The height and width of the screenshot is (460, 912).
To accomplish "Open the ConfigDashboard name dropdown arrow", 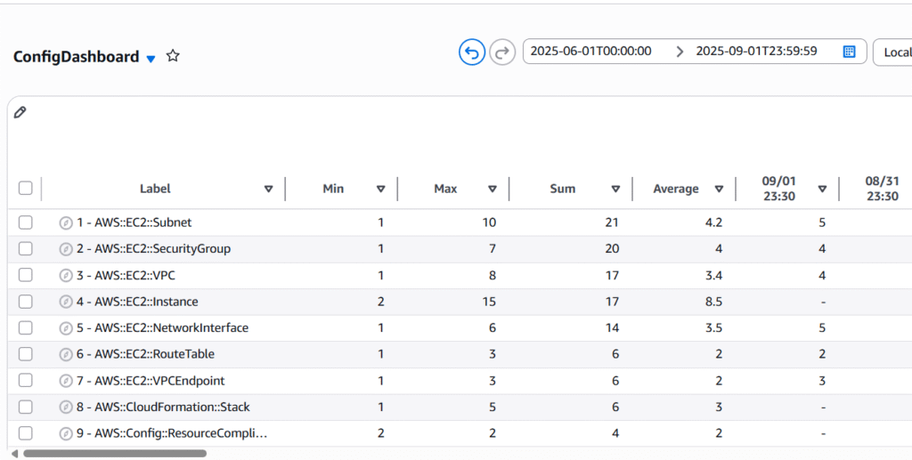I will [151, 59].
